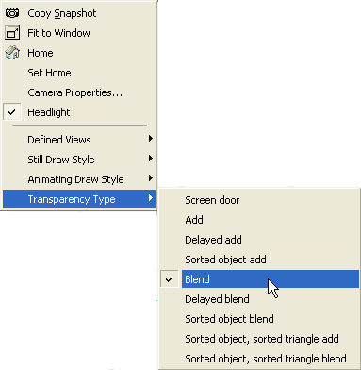Click the camera icon beside Copy Snapshot
The image size is (361, 370).
12,13
